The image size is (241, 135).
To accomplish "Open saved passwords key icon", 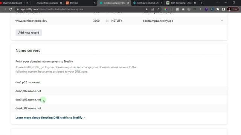I will point(147,9).
